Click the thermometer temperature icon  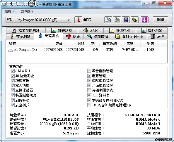(78, 20)
